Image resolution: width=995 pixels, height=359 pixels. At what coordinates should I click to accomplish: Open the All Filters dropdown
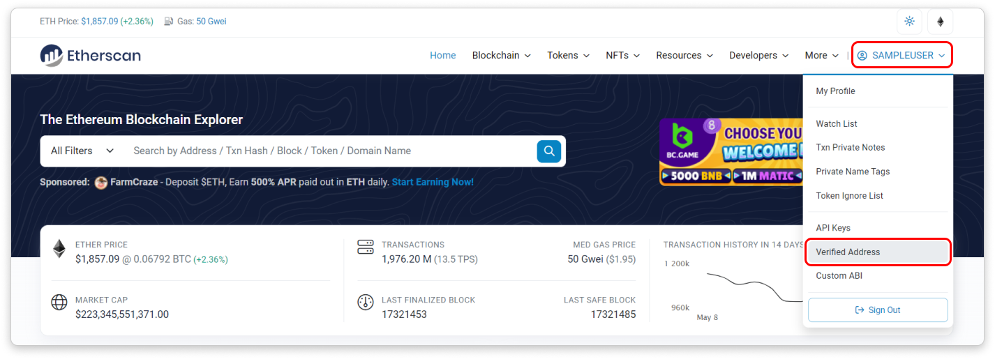(82, 151)
